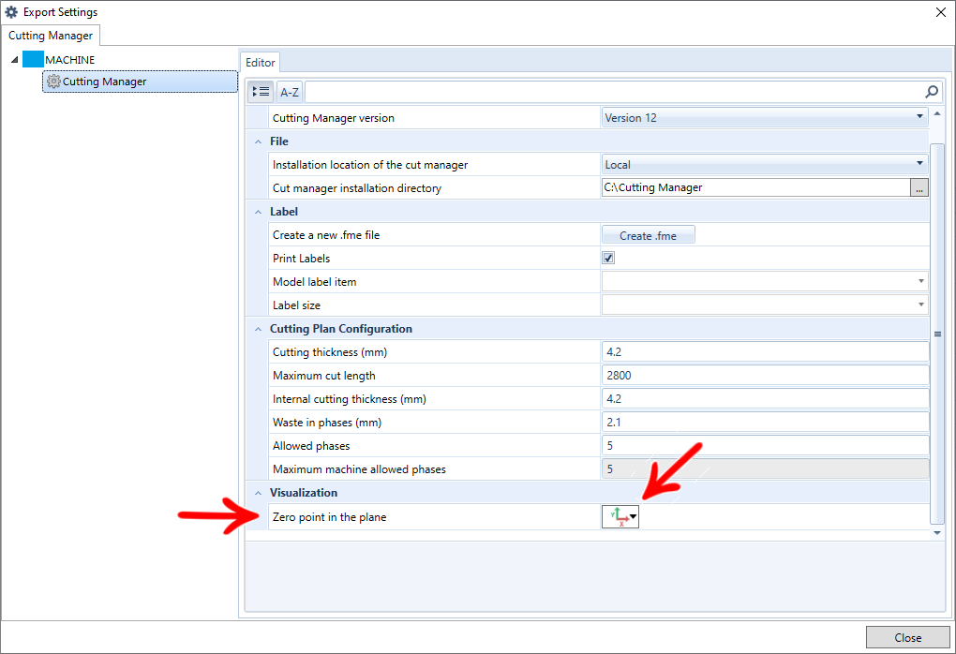Click the categorized view icon

pos(261,92)
